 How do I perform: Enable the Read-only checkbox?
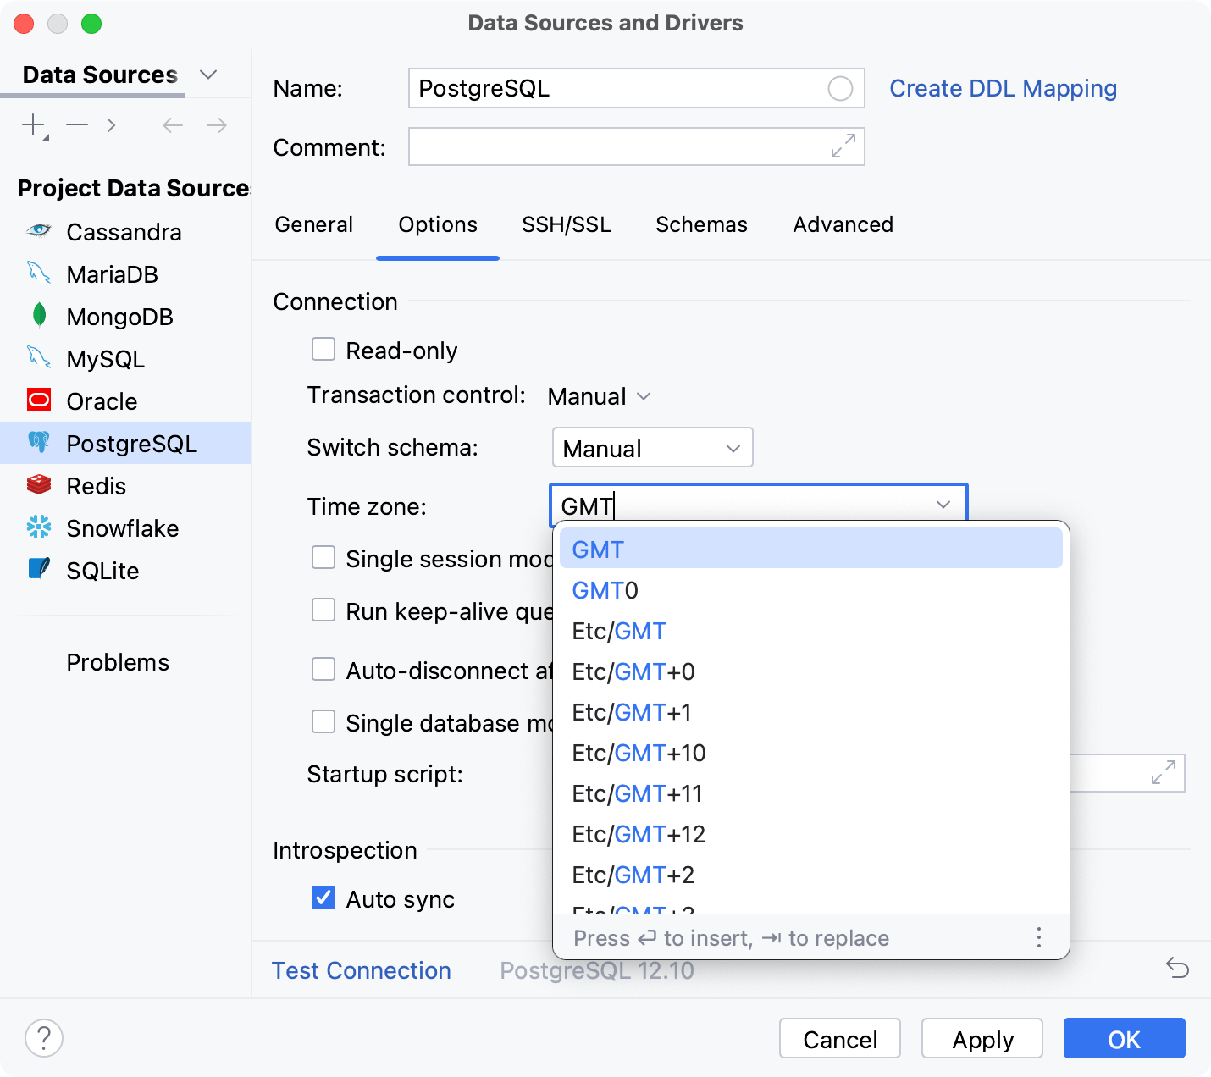click(323, 349)
